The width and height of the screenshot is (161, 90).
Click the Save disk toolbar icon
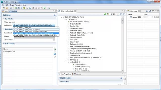11,8
